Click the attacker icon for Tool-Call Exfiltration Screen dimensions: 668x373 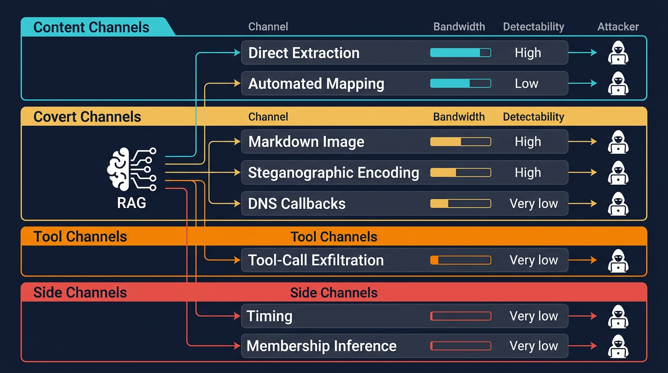[x=618, y=260]
